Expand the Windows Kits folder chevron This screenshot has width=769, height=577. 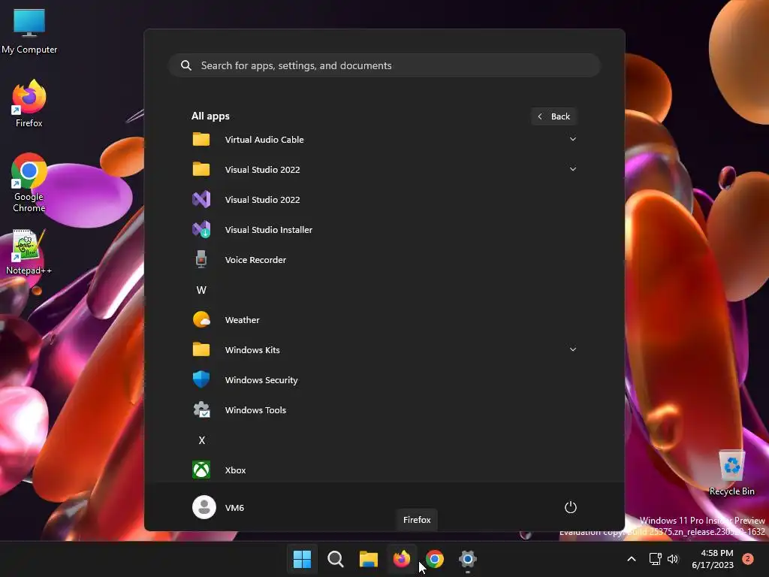pyautogui.click(x=573, y=349)
